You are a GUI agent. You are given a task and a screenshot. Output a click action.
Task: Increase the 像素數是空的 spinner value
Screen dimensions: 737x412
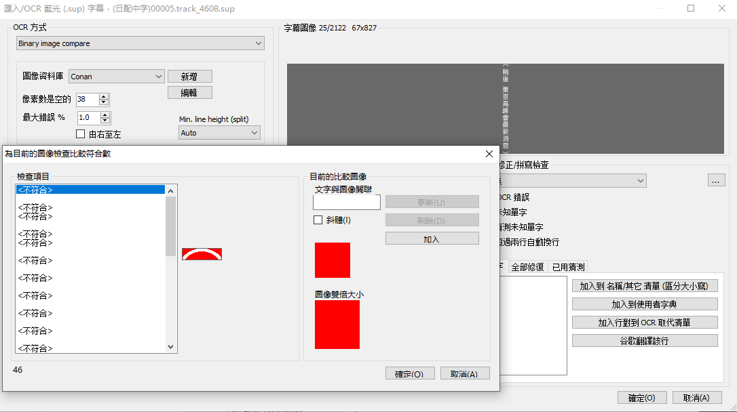(x=104, y=96)
